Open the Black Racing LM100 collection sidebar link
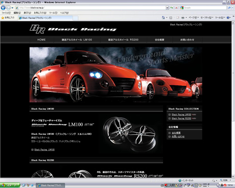Viewport: 235px width, 188px height. pyautogui.click(x=181, y=114)
